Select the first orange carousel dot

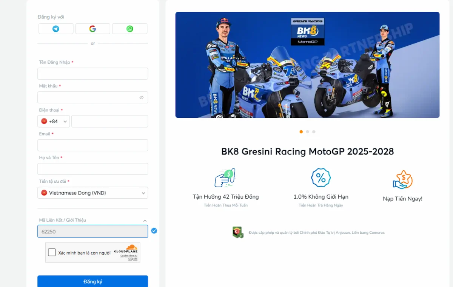click(301, 132)
